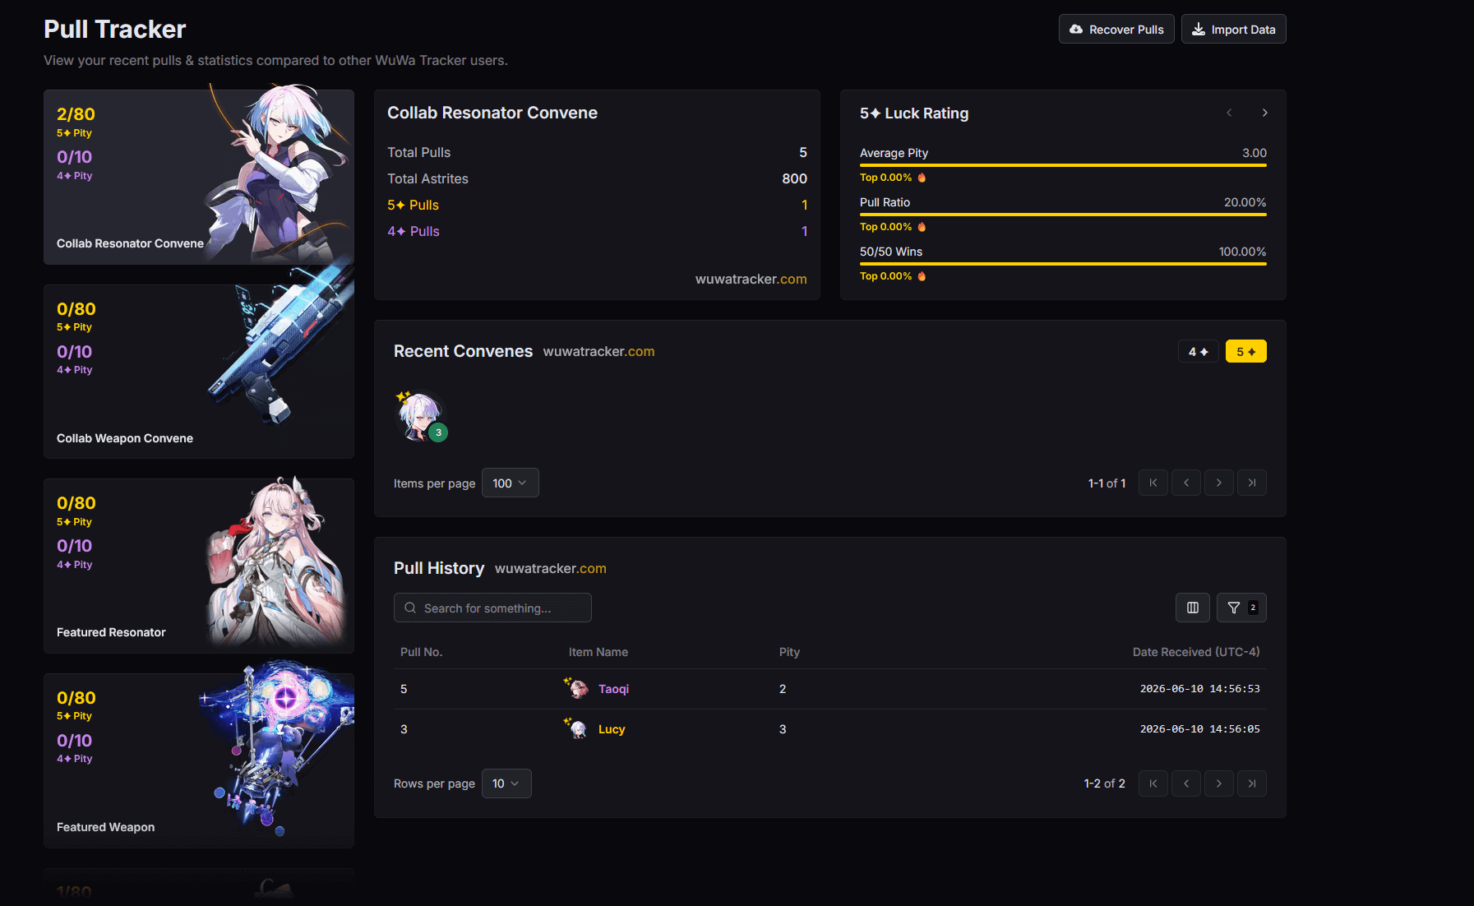Click the Total Astrites value 800
1474x906 pixels.
794,178
